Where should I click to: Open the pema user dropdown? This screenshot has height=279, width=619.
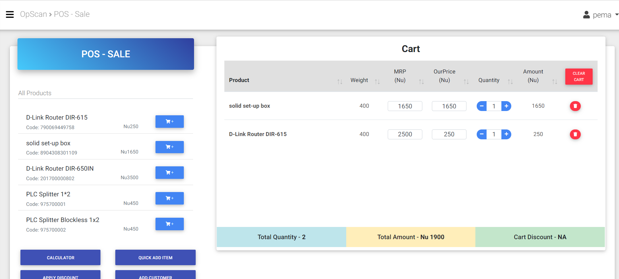(601, 15)
